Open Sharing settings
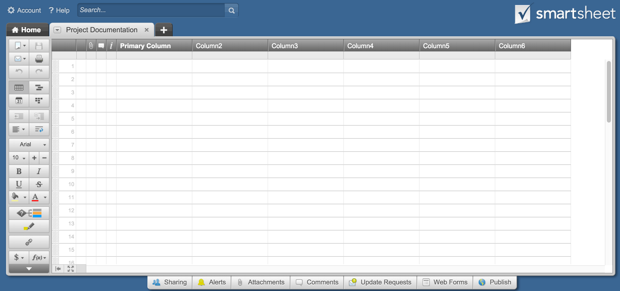 (169, 282)
